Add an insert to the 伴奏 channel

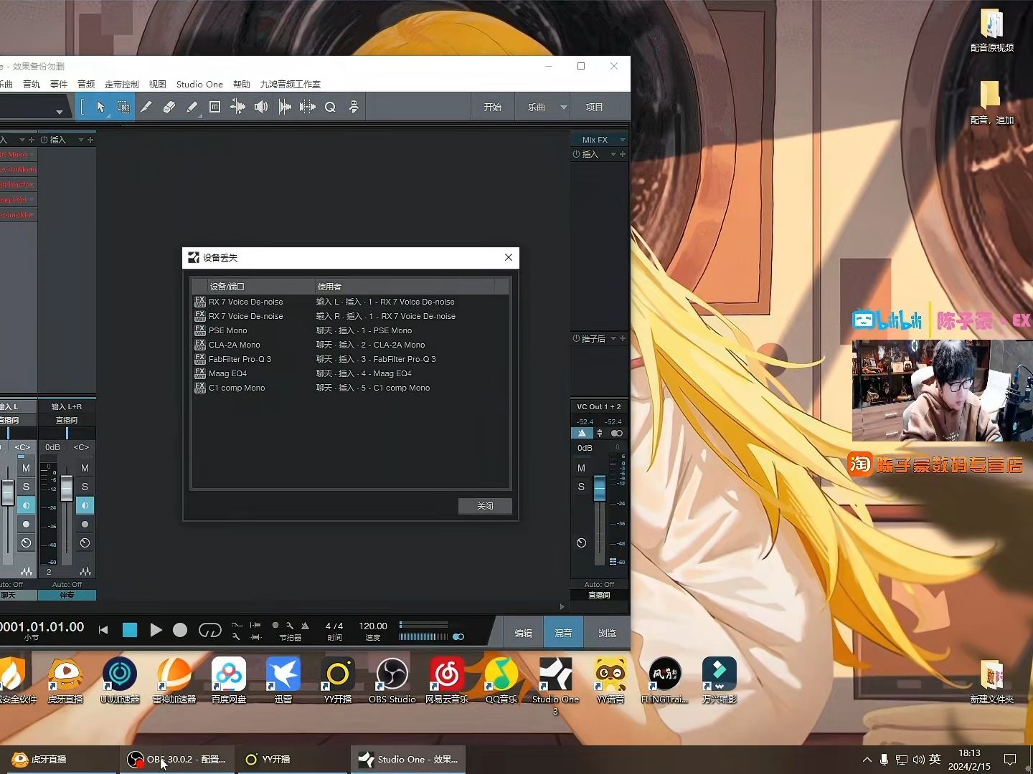click(90, 140)
